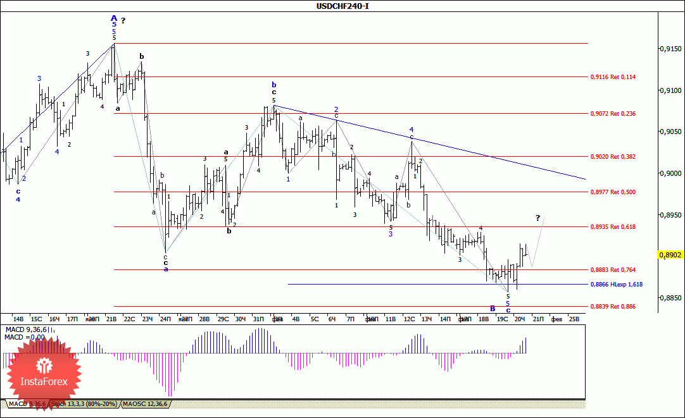Screen dimensions: 685x418
Task: Select the 0,9116 Ret 0,114 level label
Action: 613,77
